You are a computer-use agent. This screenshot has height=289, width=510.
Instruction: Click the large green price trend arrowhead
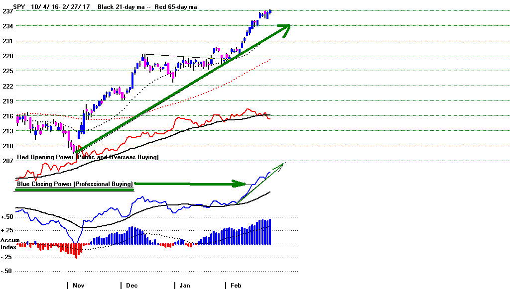point(284,28)
